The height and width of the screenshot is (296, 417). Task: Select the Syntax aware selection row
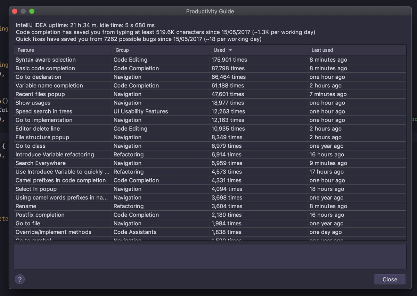tap(210, 60)
